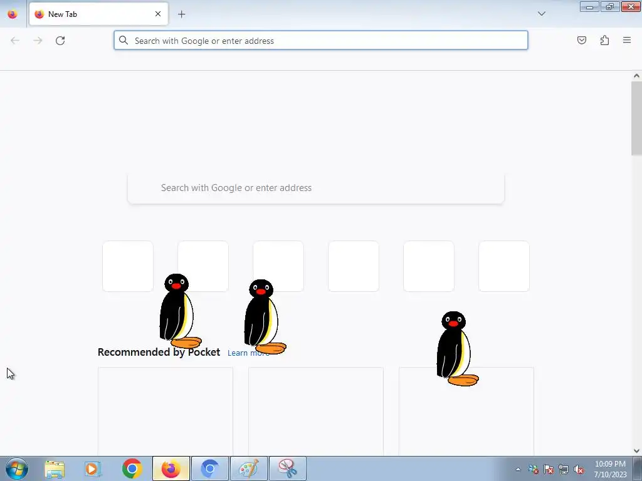Open the middle Pocket story card
The image size is (642, 481).
(316, 411)
